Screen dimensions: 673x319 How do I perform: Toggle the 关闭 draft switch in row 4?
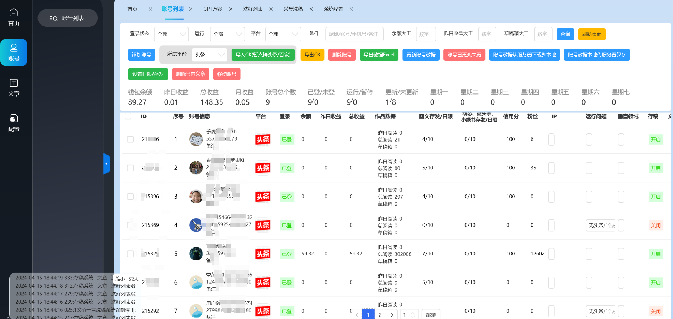(656, 225)
